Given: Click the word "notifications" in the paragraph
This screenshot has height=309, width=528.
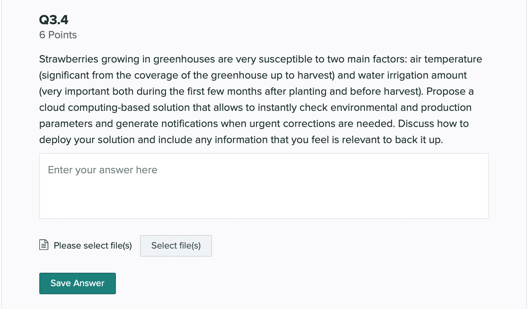Looking at the screenshot, I should (189, 124).
